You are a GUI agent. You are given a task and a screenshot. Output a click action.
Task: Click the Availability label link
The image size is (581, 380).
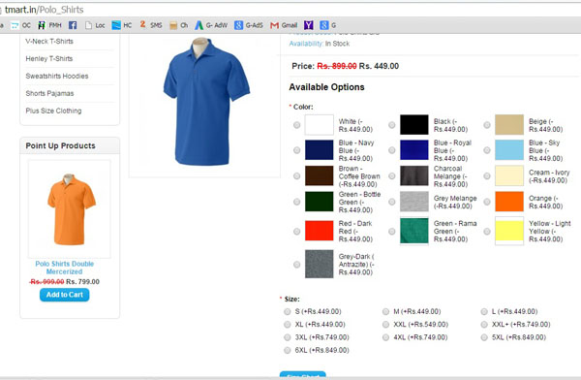coord(306,44)
